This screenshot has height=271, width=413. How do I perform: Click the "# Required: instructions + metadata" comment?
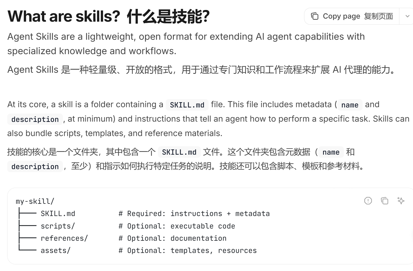[194, 214]
